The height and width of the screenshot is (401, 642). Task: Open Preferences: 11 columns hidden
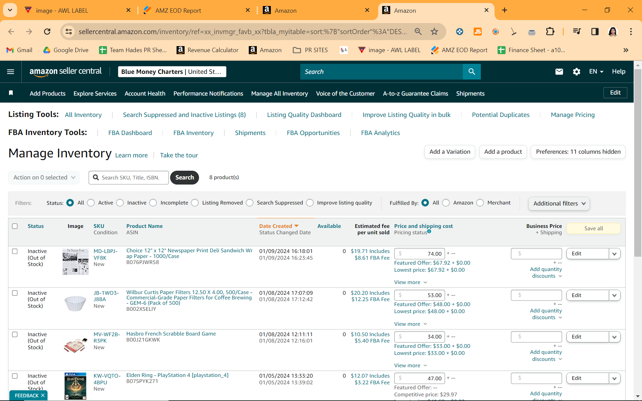tap(578, 152)
